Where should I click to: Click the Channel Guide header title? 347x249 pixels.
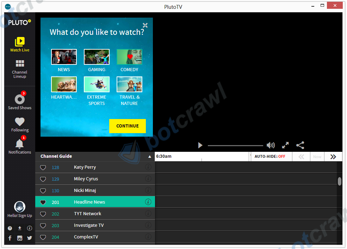56,156
